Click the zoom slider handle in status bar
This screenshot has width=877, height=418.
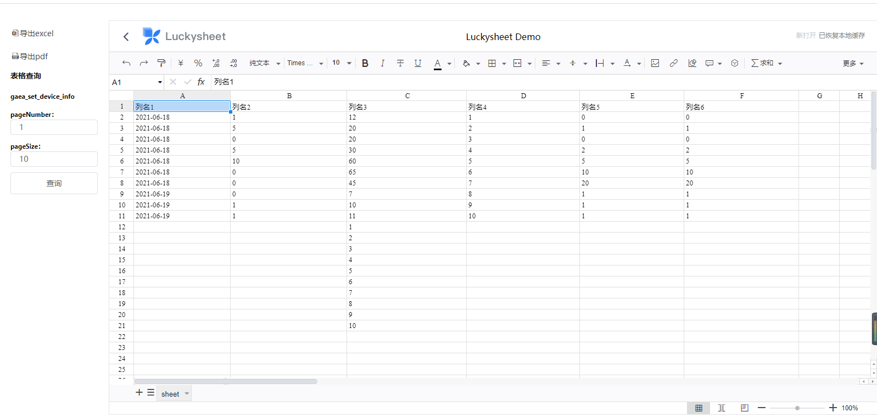pyautogui.click(x=797, y=408)
